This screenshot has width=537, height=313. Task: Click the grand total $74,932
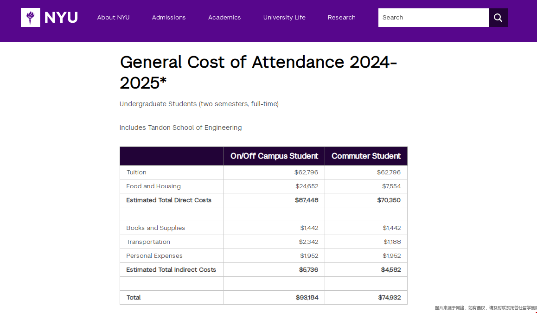pyautogui.click(x=390, y=298)
